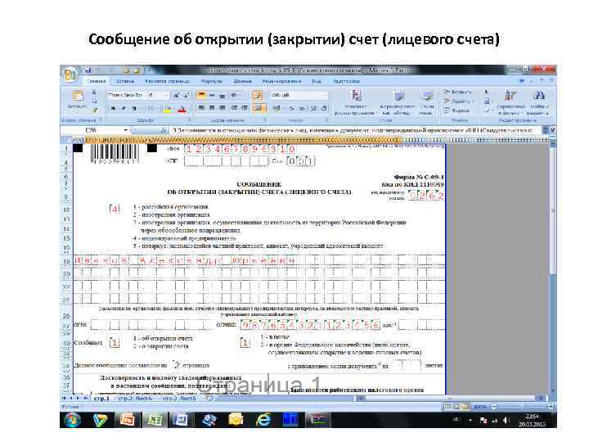Toggle underline Ч formatting

[133, 108]
